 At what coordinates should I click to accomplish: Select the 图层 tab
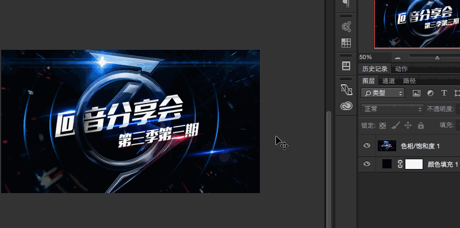[368, 81]
